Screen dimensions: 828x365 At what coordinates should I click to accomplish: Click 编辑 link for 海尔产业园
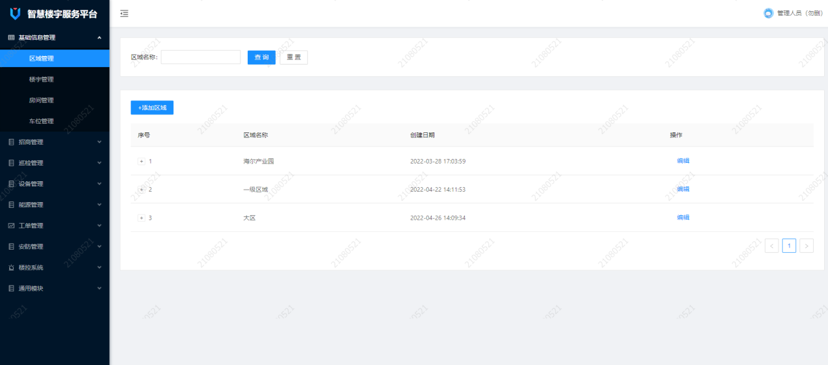[683, 161]
